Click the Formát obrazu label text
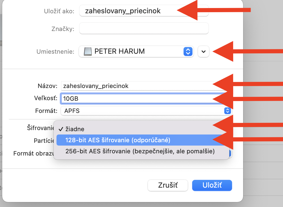This screenshot has width=283, height=207. coord(33,154)
